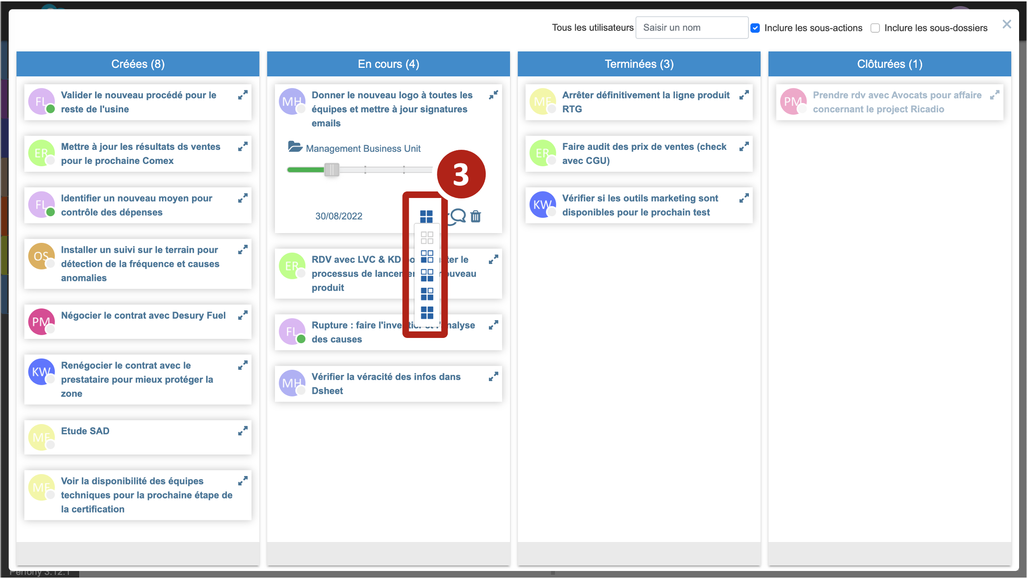Enable 'Inclure les sous-dossiers' checkbox
The image size is (1028, 579).
pyautogui.click(x=875, y=28)
